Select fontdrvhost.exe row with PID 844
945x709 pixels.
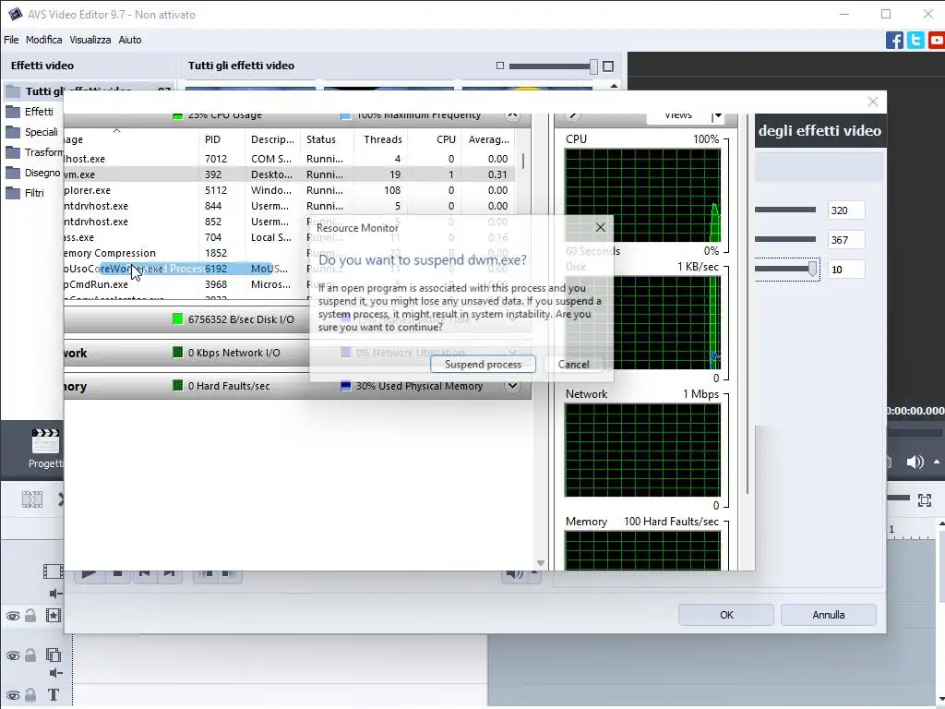coord(289,206)
